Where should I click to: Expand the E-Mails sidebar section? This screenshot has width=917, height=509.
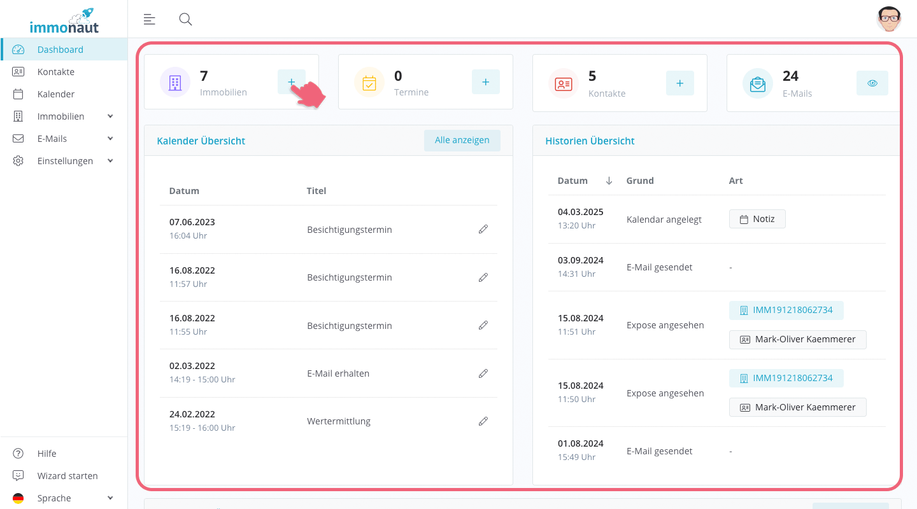pyautogui.click(x=110, y=138)
